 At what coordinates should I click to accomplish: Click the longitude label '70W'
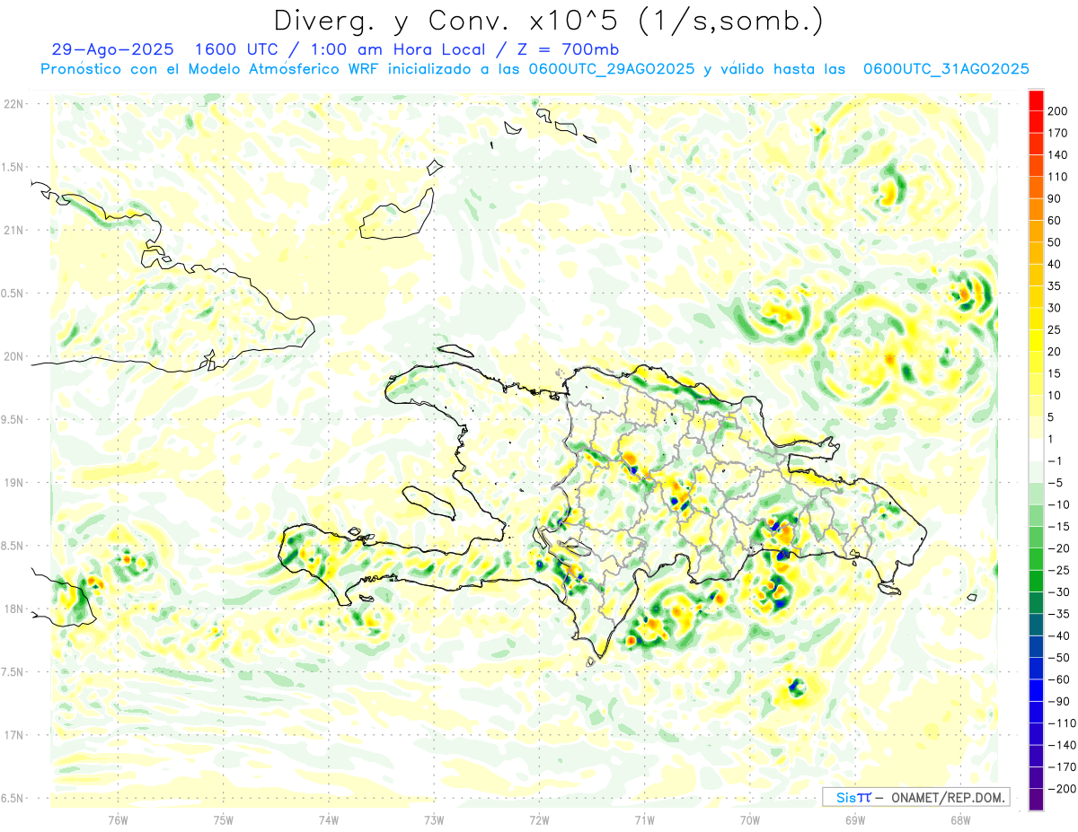tap(749, 819)
